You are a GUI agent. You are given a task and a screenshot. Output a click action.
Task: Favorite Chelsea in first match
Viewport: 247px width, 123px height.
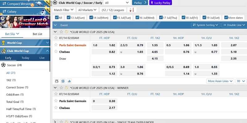coord(56,52)
